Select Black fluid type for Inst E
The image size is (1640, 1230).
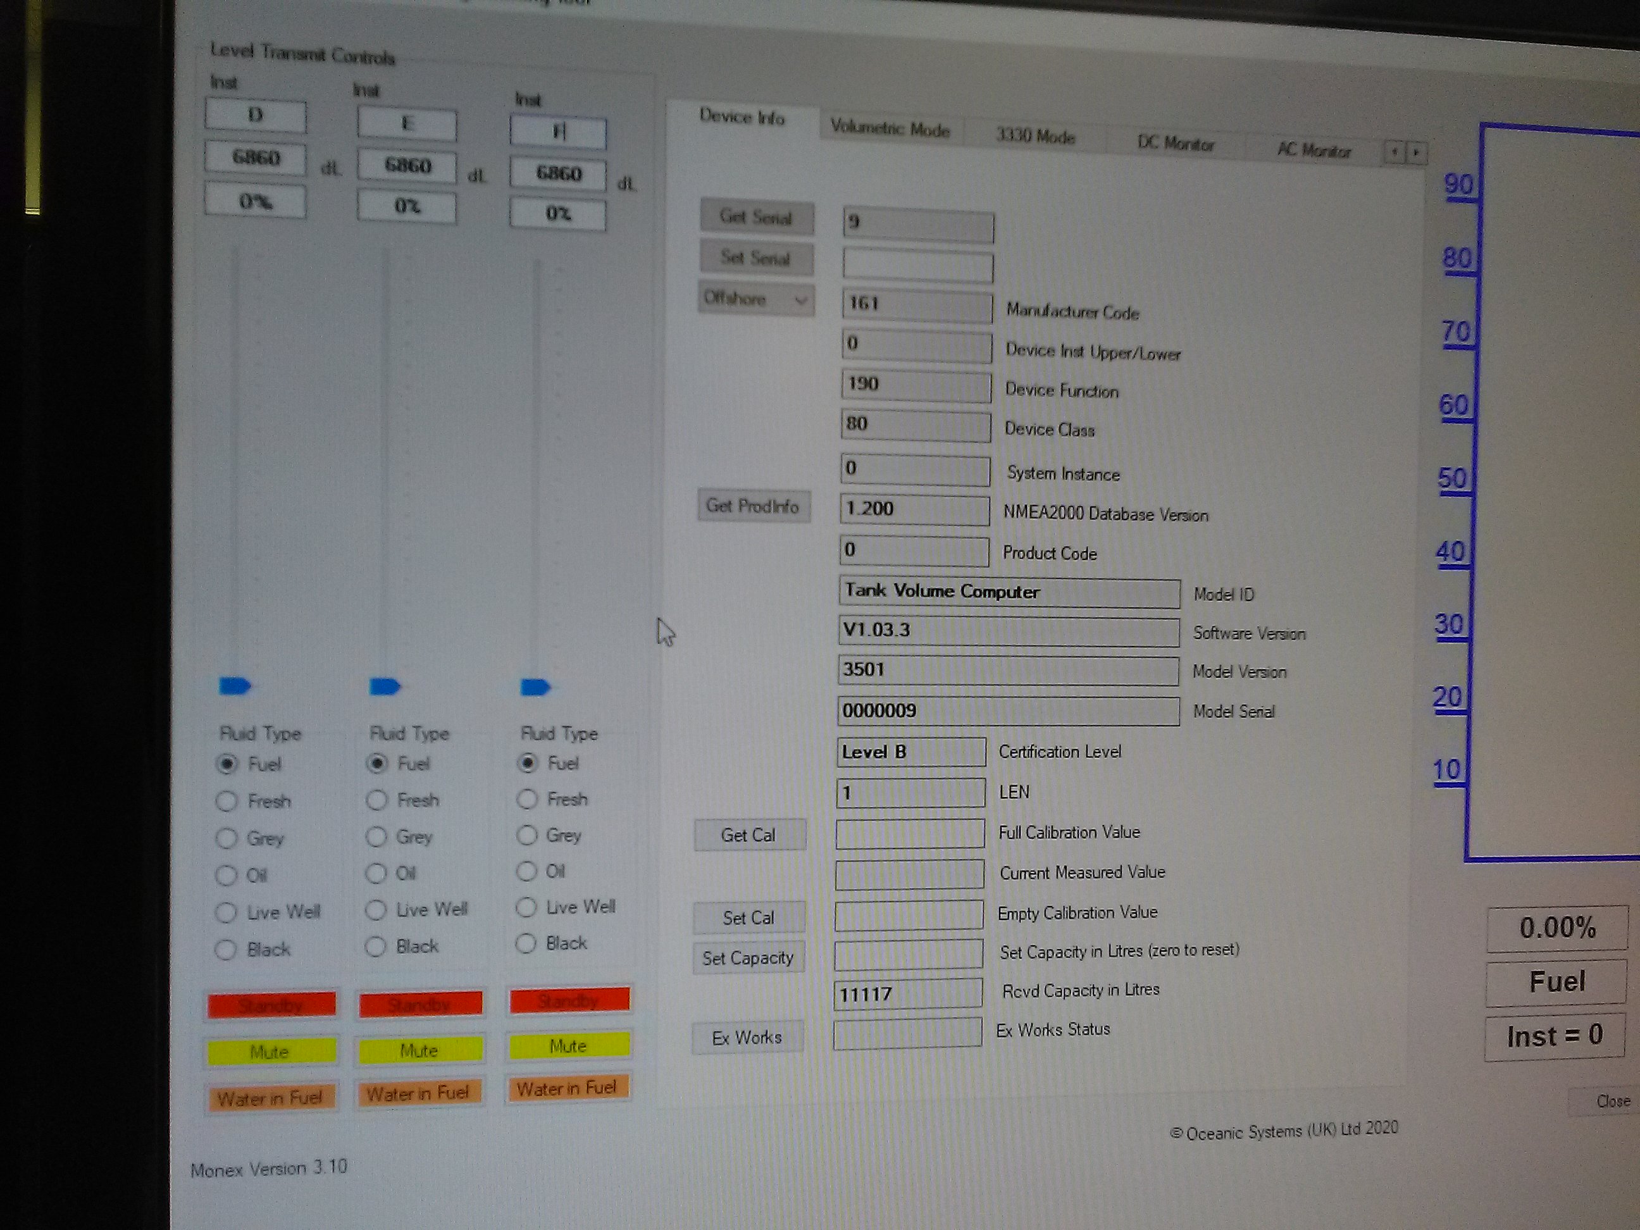pos(376,946)
